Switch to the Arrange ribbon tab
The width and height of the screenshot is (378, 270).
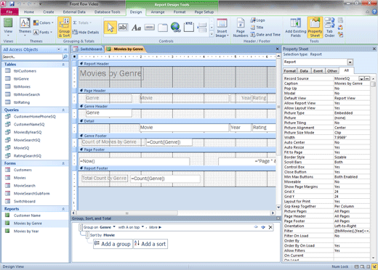point(158,12)
